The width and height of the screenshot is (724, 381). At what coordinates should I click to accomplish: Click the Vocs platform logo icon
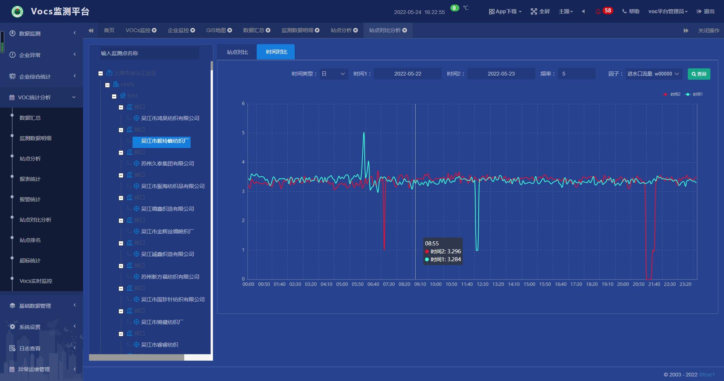tap(17, 12)
